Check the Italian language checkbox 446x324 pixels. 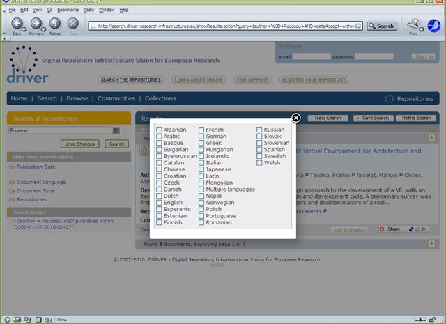[201, 163]
